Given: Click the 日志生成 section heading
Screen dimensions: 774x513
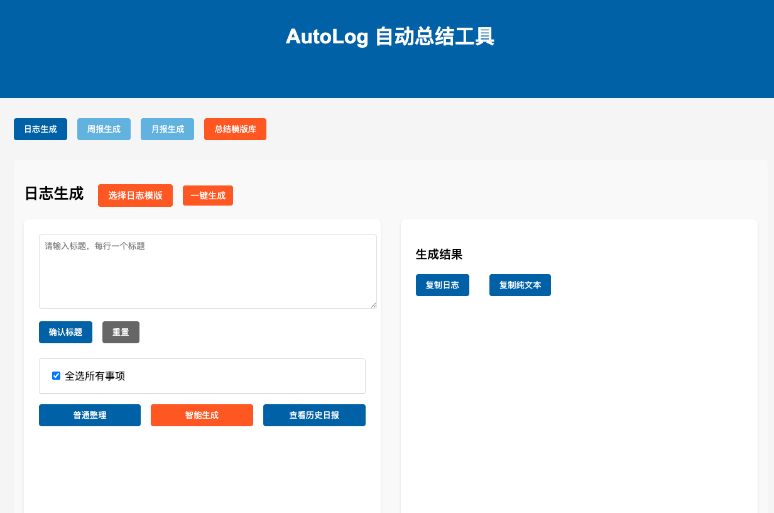Looking at the screenshot, I should click(x=54, y=194).
